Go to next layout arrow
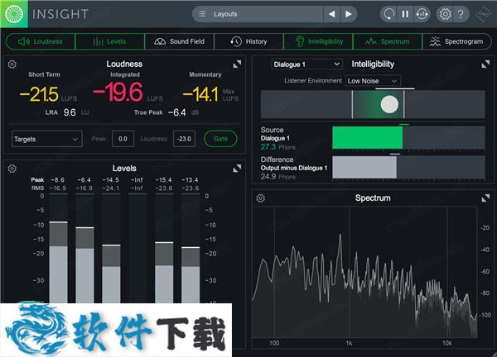The width and height of the screenshot is (497, 357). pos(349,14)
